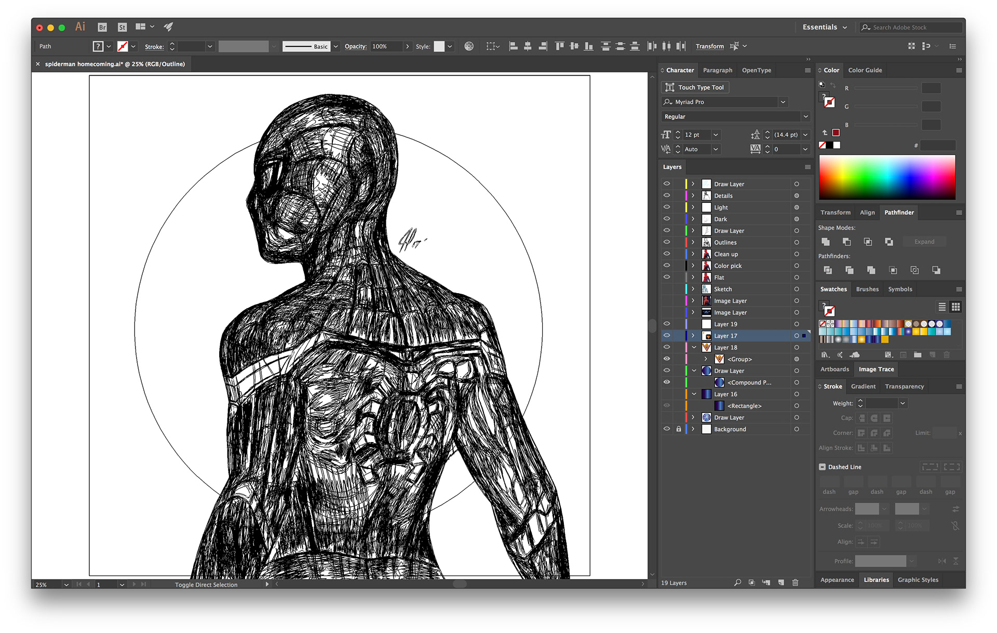
Task: Switch to the Brushes tab
Action: (867, 290)
